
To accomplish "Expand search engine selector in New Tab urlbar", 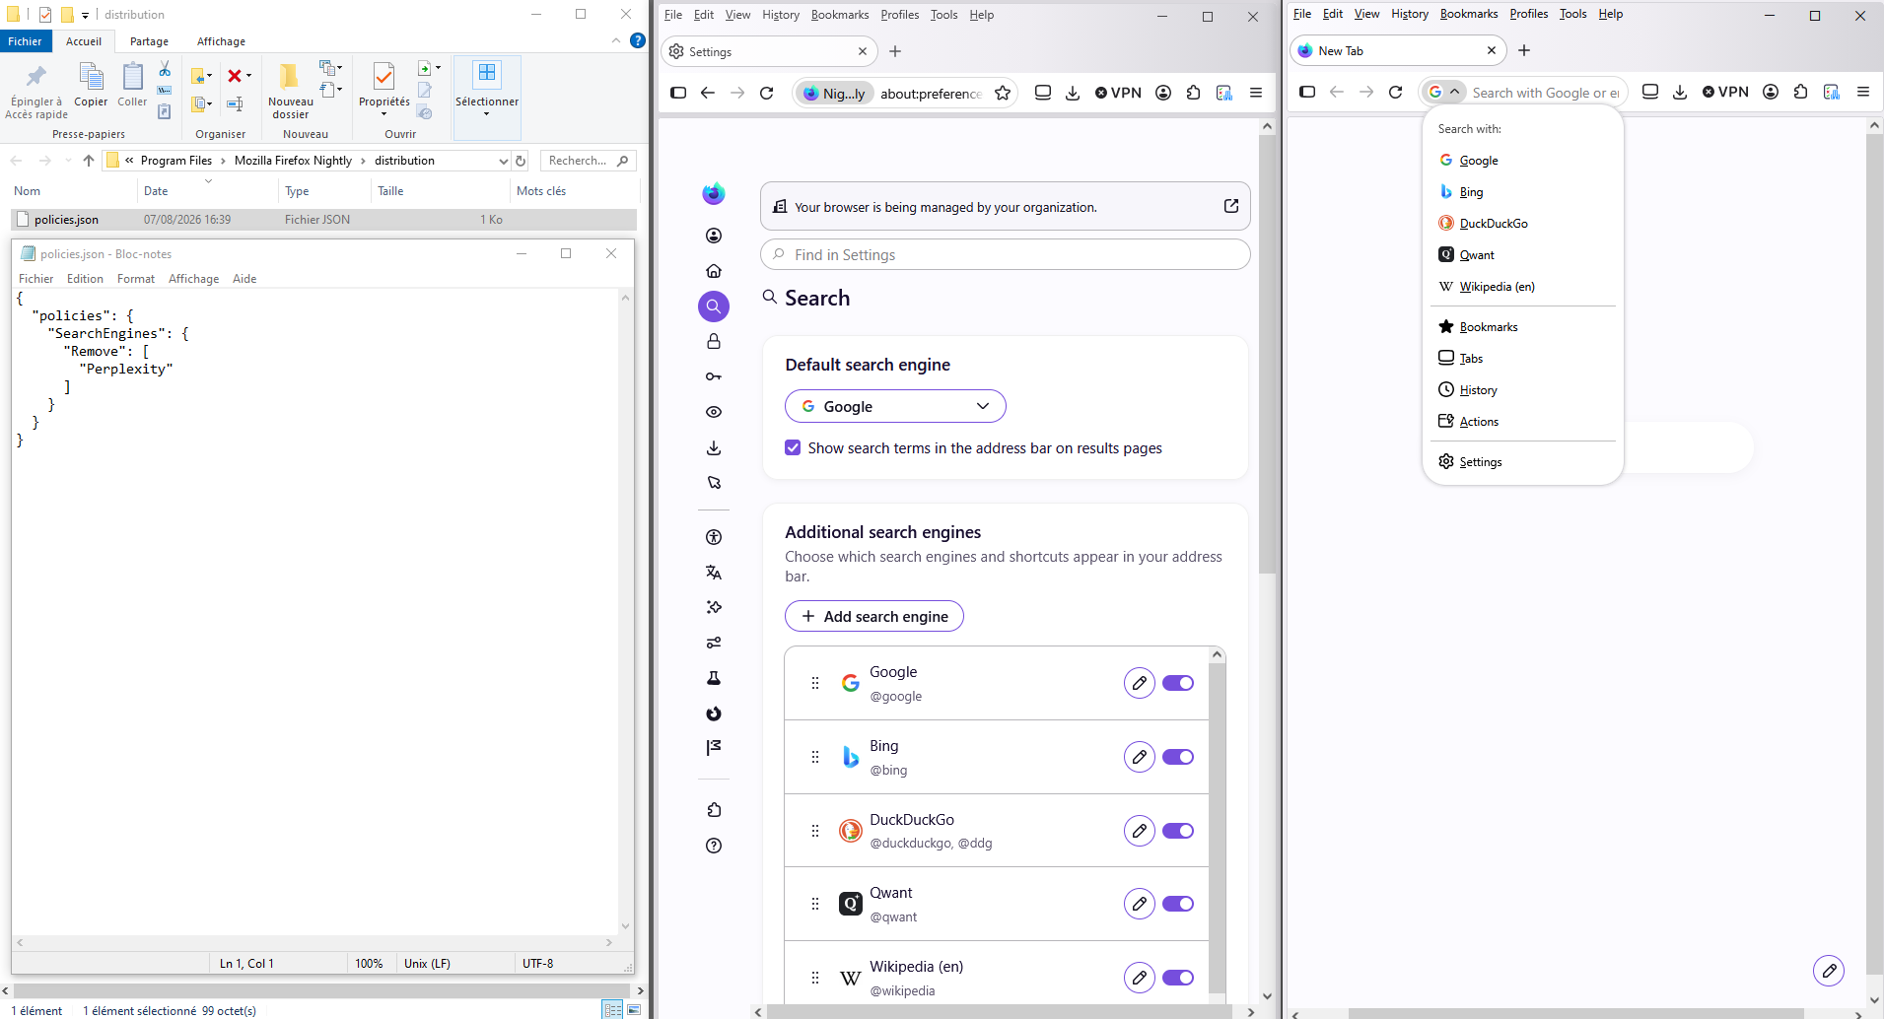I will tap(1444, 92).
